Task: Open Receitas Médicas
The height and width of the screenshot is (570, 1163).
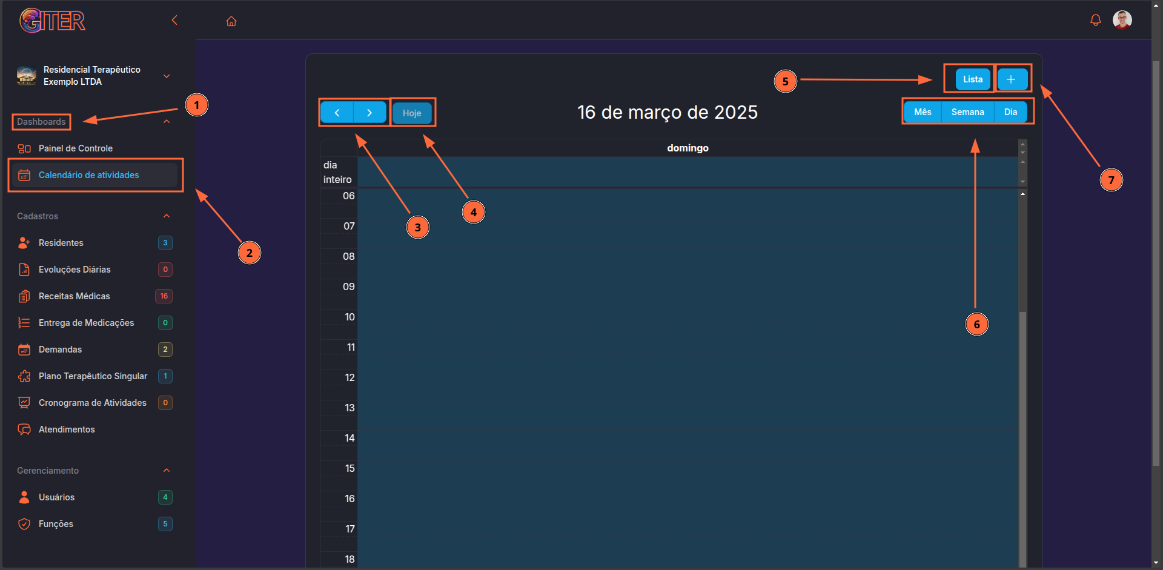Action: 75,296
